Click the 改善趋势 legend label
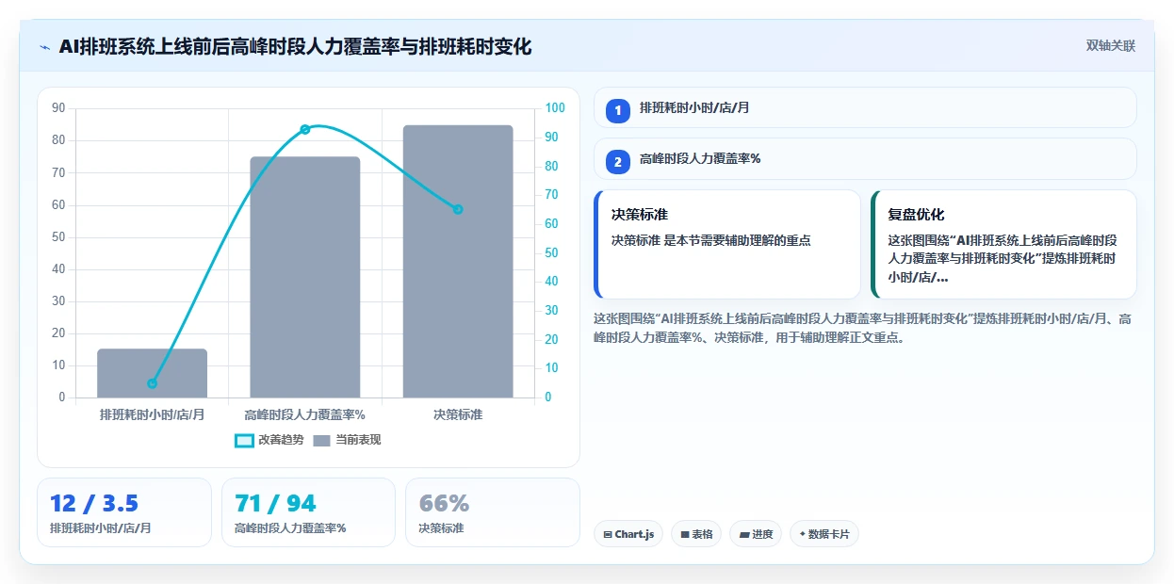The height and width of the screenshot is (584, 1174). coord(281,440)
